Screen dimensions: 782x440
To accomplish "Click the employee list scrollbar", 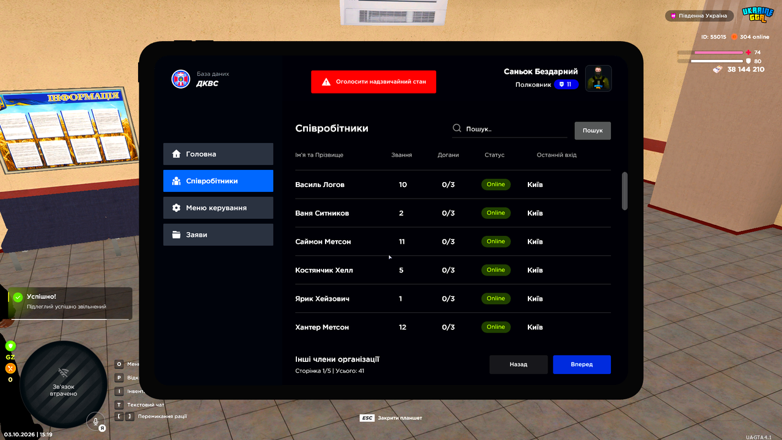I will click(x=624, y=191).
